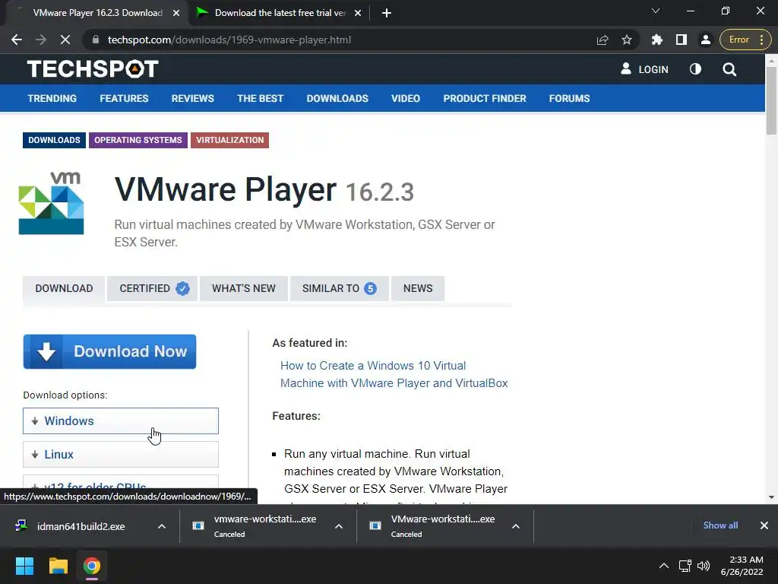Go back using the browser back arrow
This screenshot has width=778, height=584.
(17, 40)
